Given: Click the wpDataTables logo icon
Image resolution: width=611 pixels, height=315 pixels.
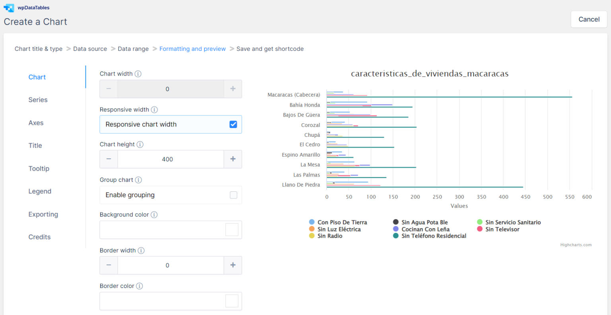Looking at the screenshot, I should tap(9, 8).
